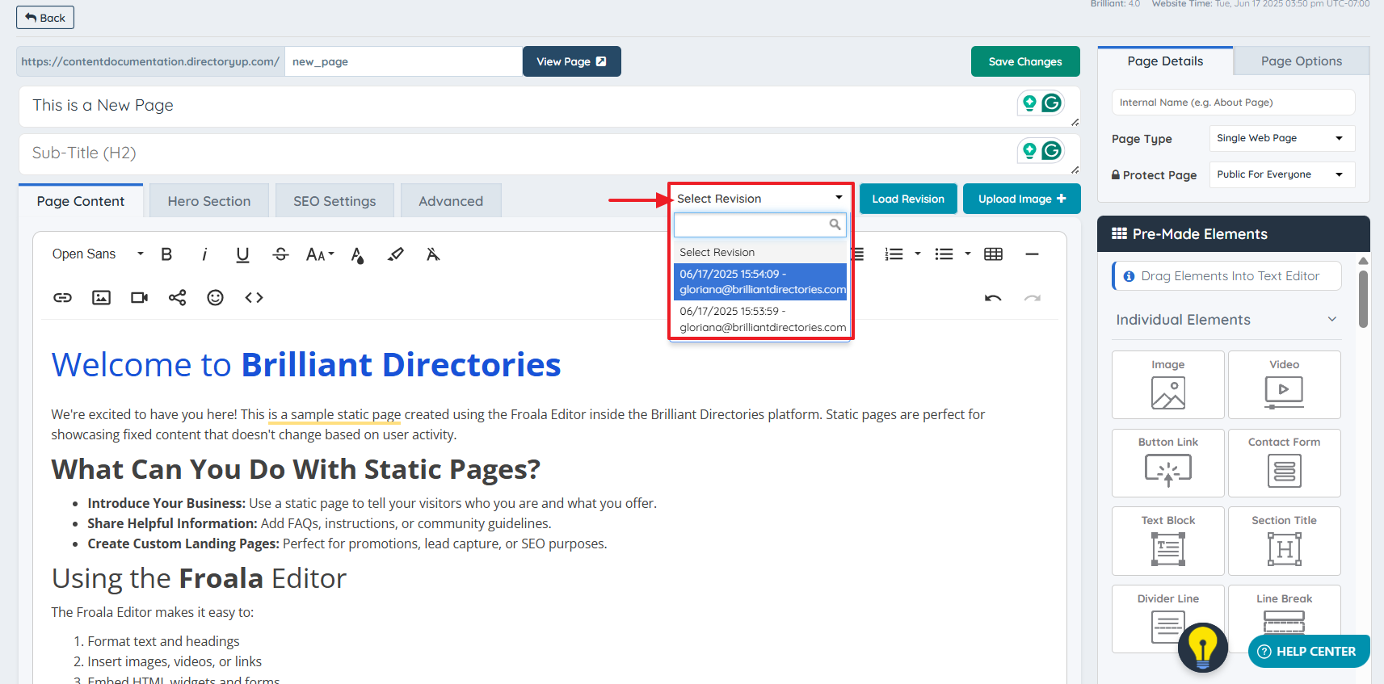Open the Help Center

(x=1308, y=652)
